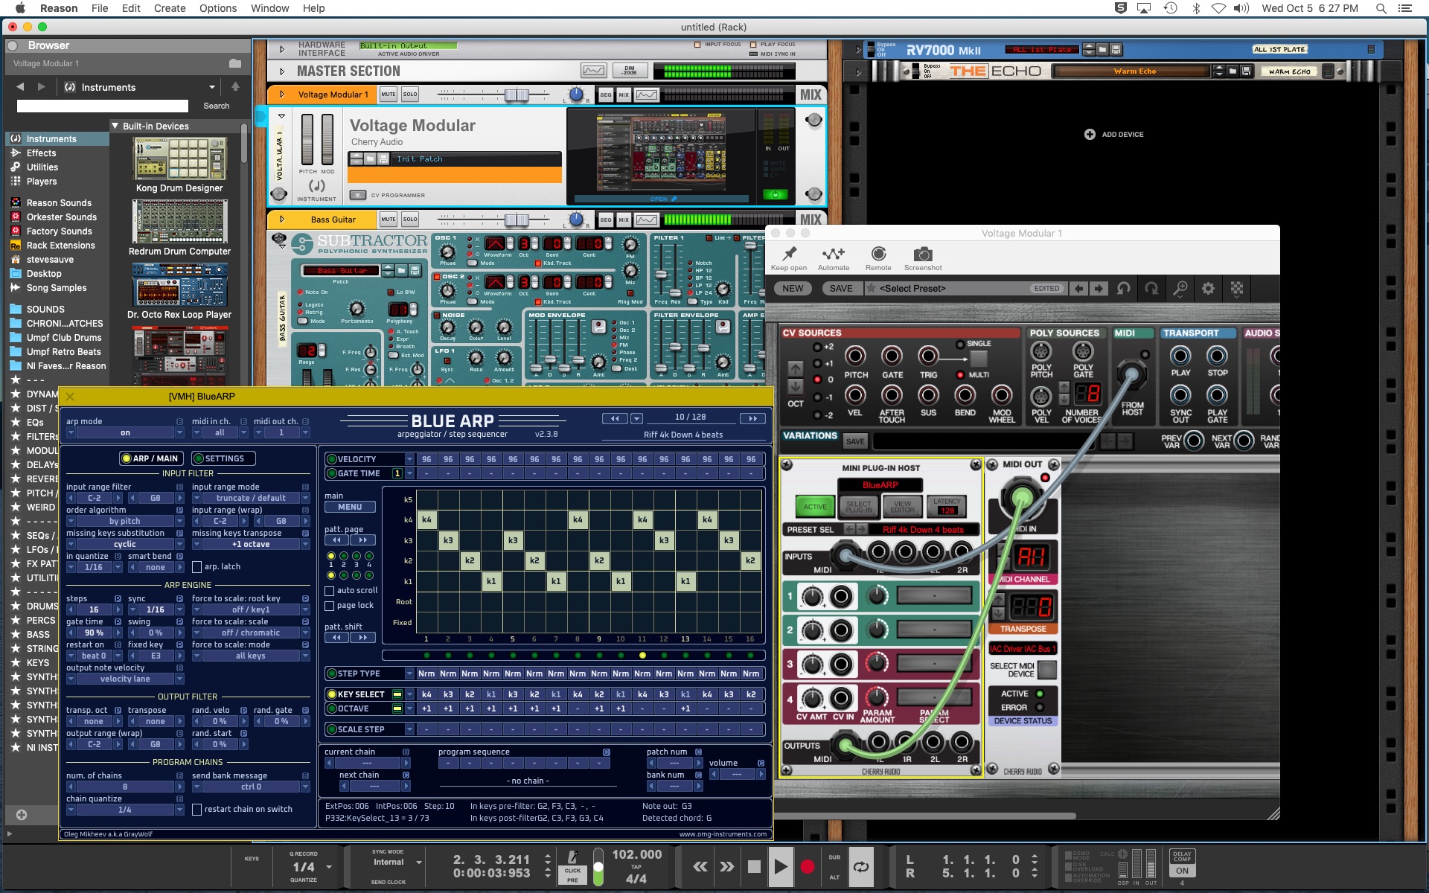Click the Search button in Browser
This screenshot has width=1429, height=893.
(217, 106)
